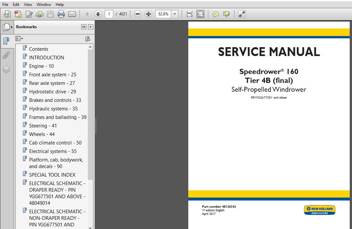Viewport: 352px width, 229px height.
Task: Open Brakes and controls - 33 bookmark
Action: point(55,100)
